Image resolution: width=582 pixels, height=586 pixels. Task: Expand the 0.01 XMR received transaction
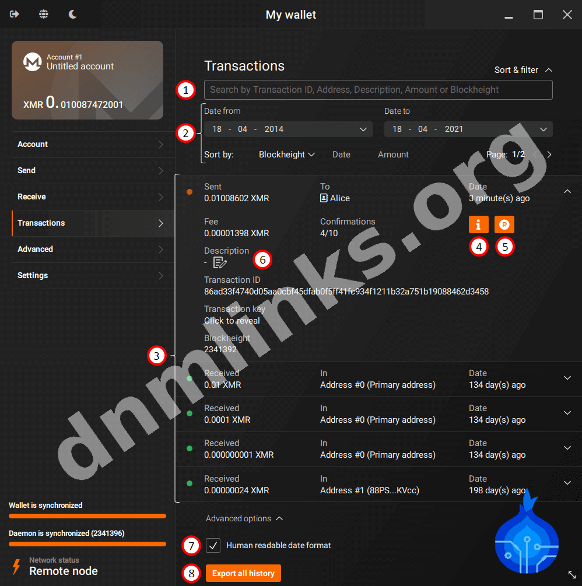[567, 378]
